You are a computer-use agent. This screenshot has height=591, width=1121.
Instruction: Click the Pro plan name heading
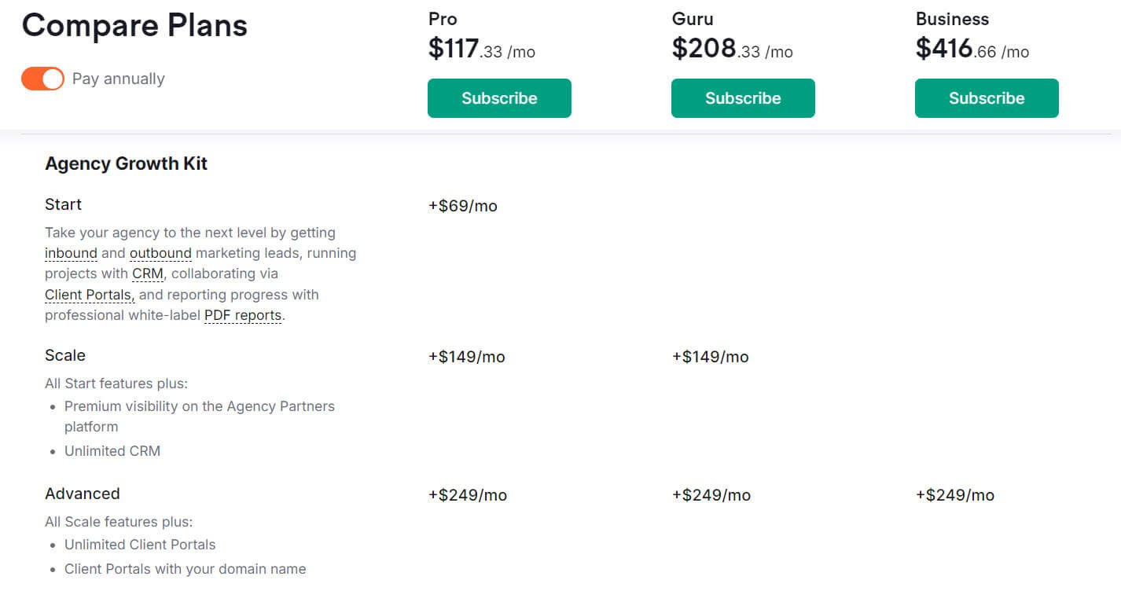[x=443, y=19]
